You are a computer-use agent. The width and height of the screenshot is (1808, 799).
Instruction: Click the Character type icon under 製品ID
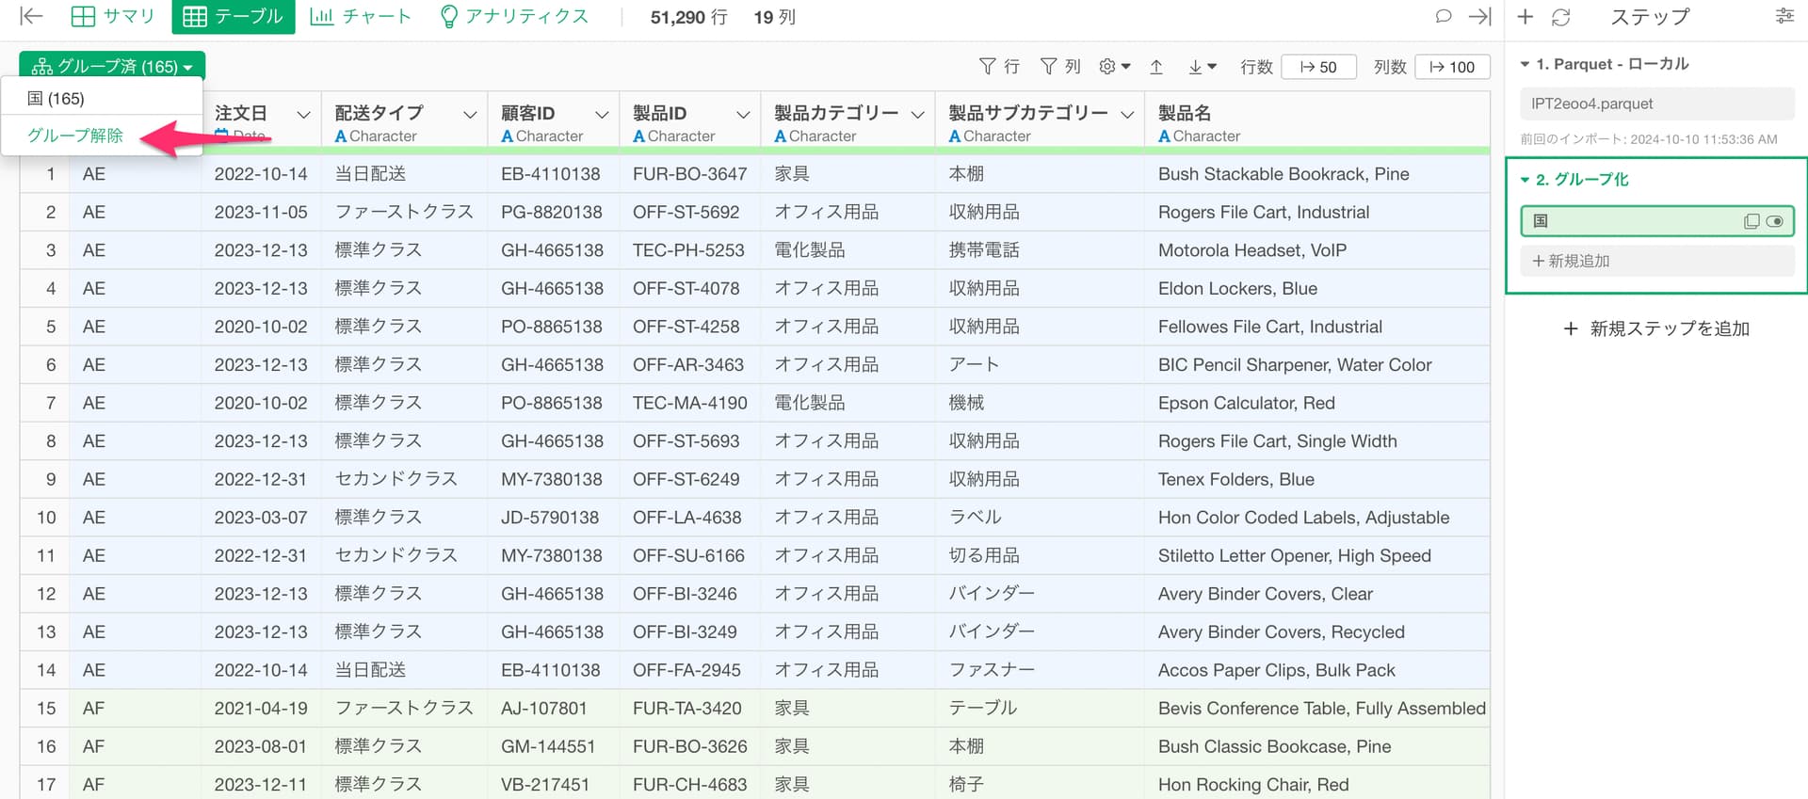638,136
